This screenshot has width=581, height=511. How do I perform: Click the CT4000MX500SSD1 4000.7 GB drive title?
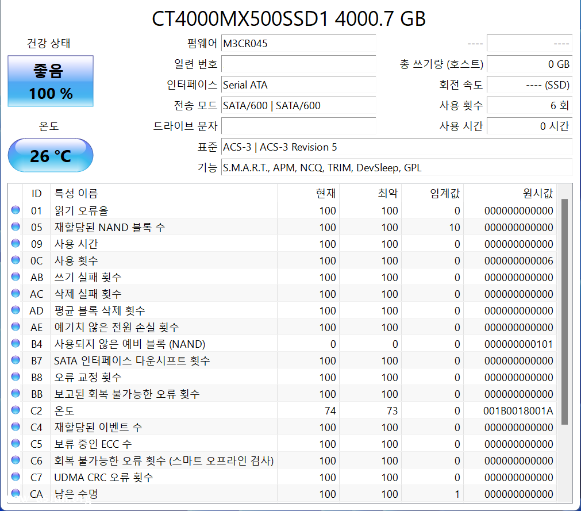point(288,18)
